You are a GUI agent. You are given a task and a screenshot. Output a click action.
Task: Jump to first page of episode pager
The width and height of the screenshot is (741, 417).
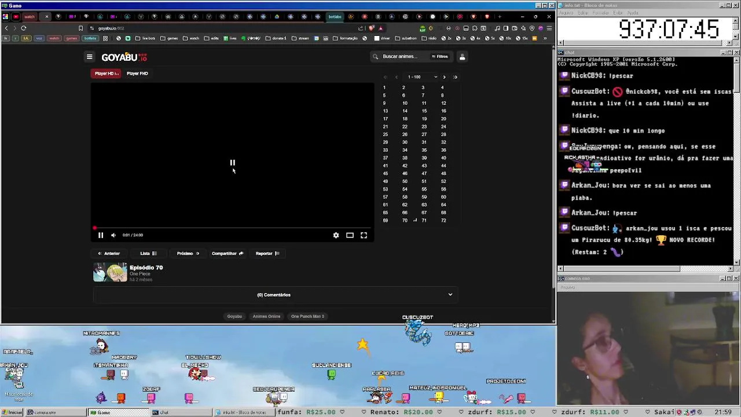(386, 77)
